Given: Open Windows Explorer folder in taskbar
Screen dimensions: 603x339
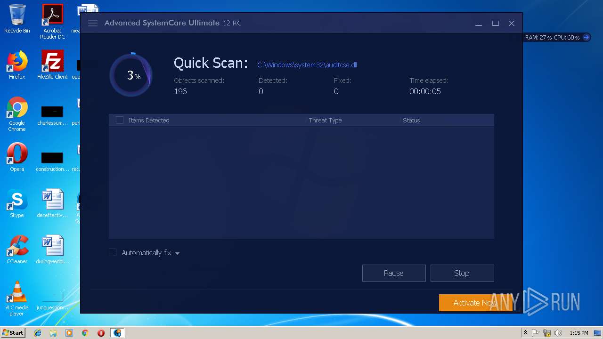Looking at the screenshot, I should click(x=53, y=333).
